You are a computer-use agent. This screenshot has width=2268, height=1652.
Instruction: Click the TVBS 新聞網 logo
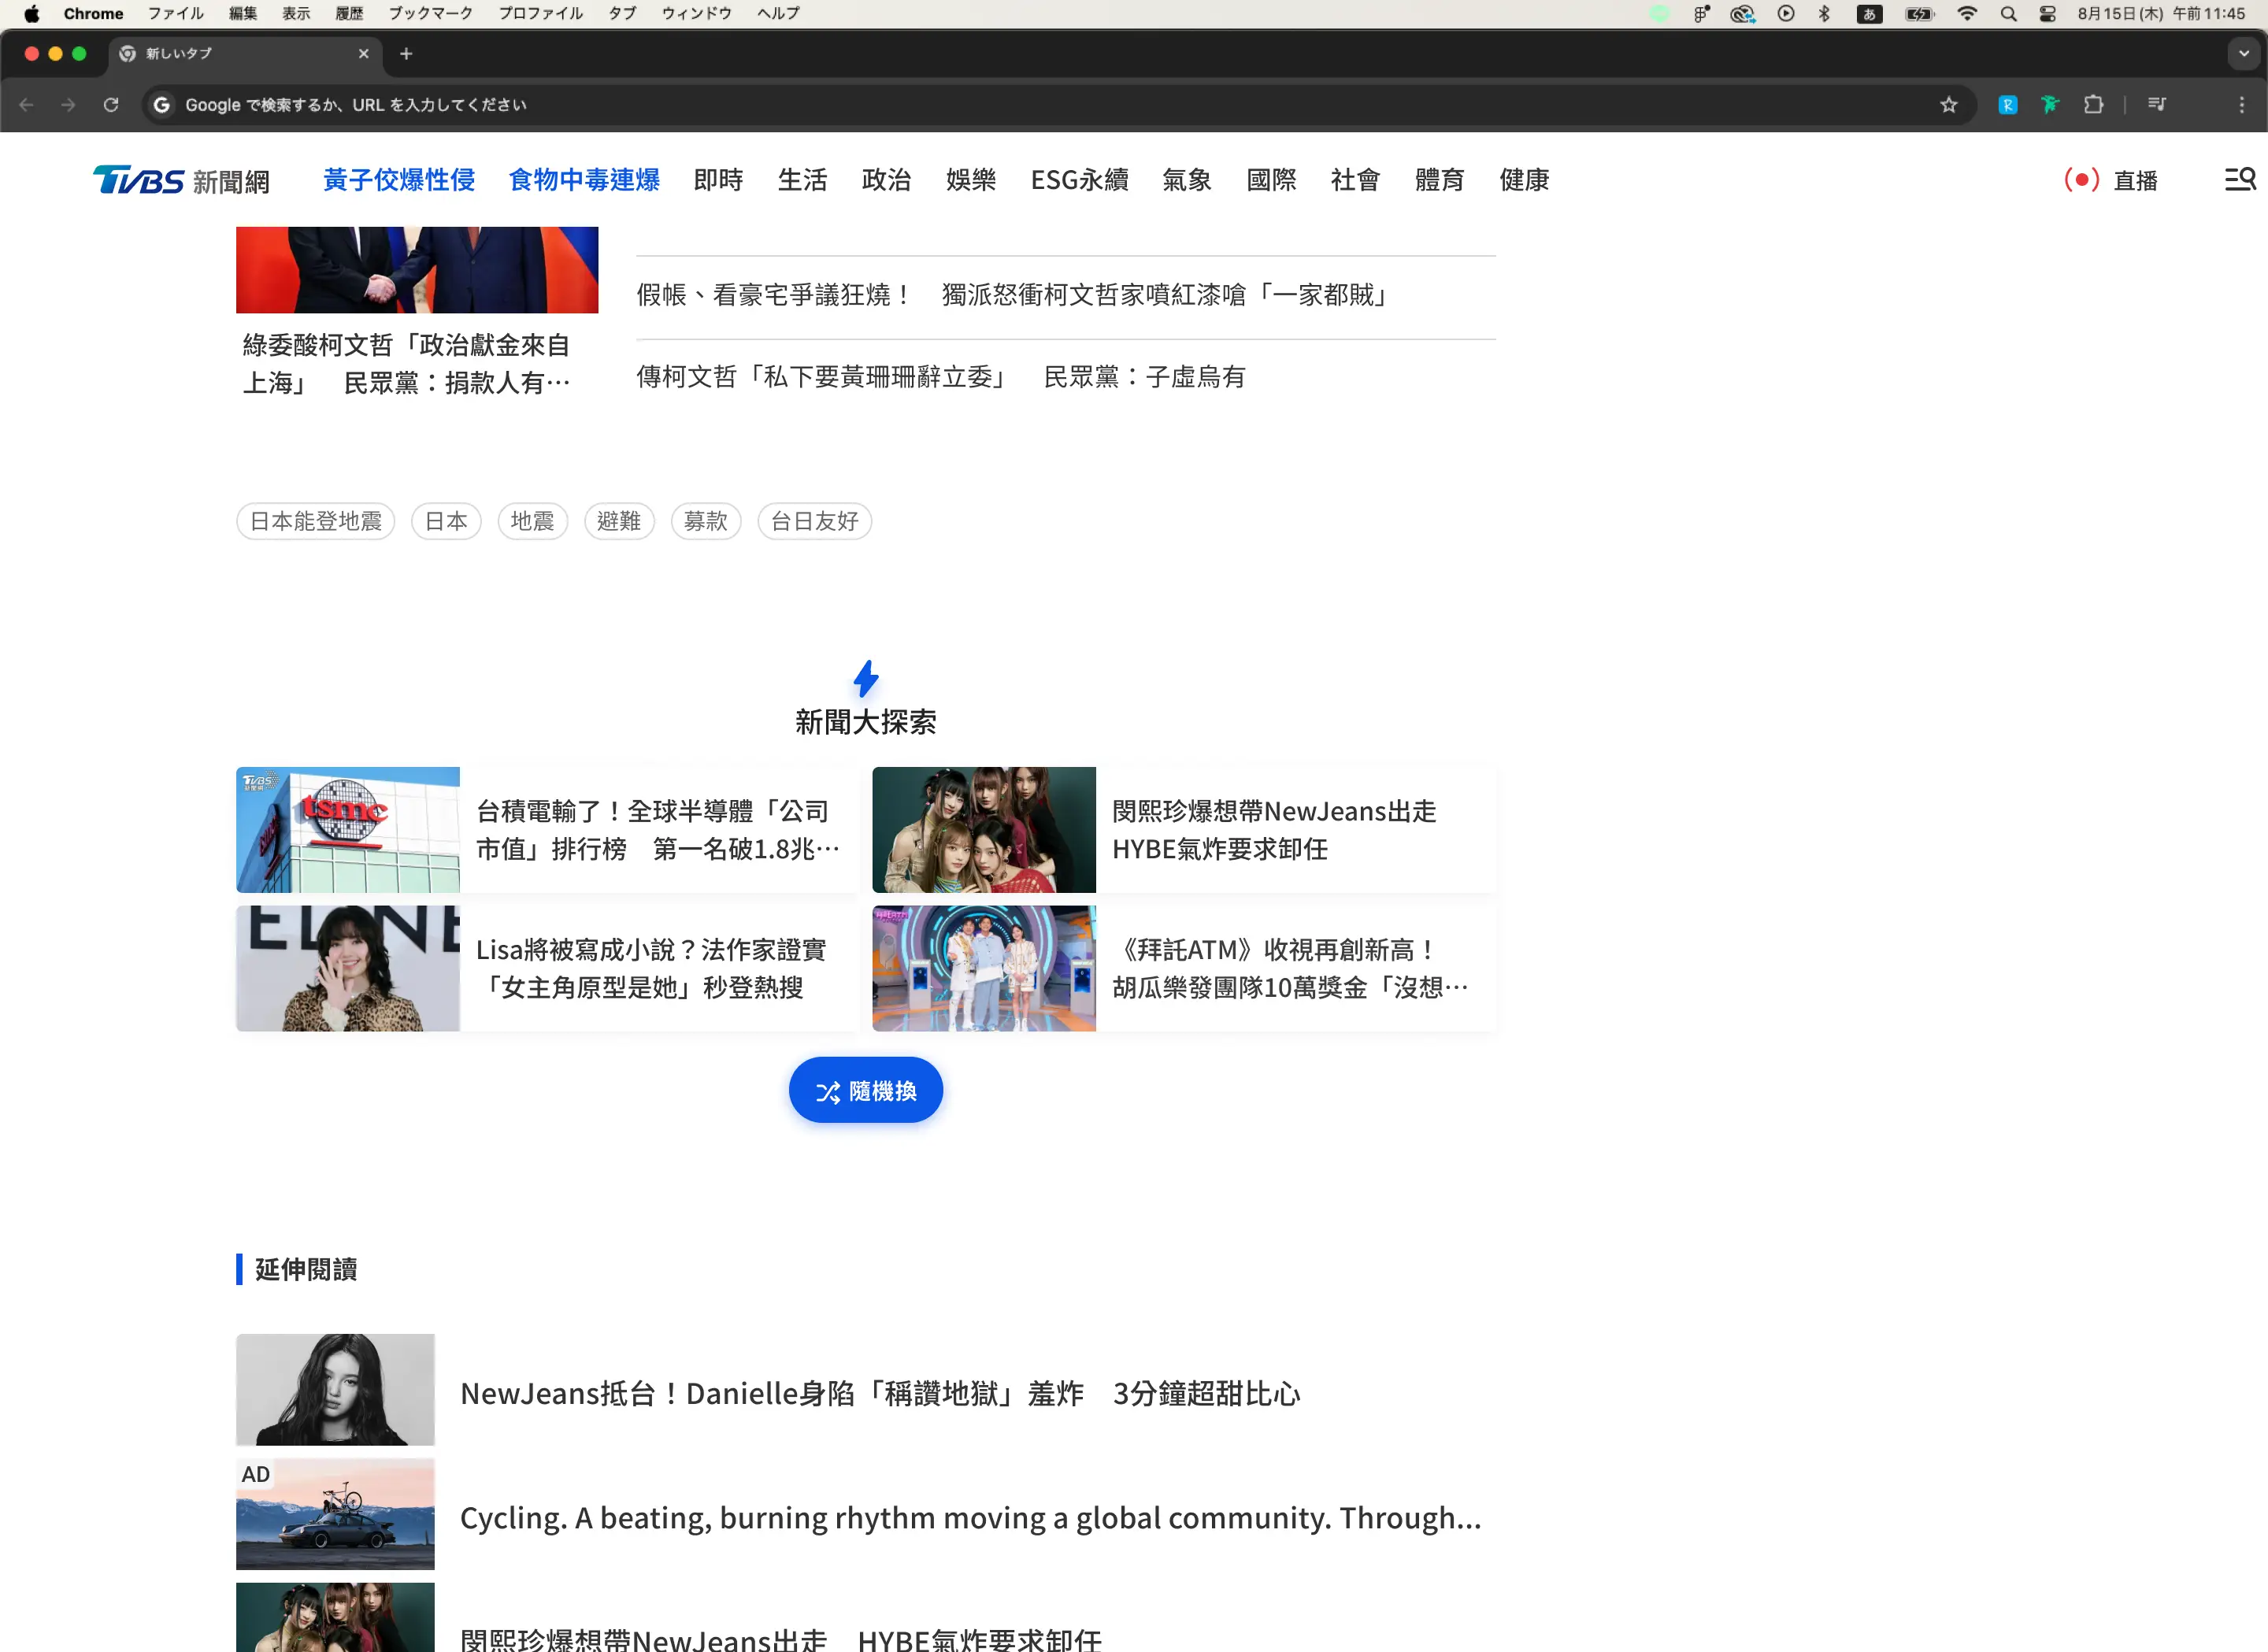(x=181, y=180)
